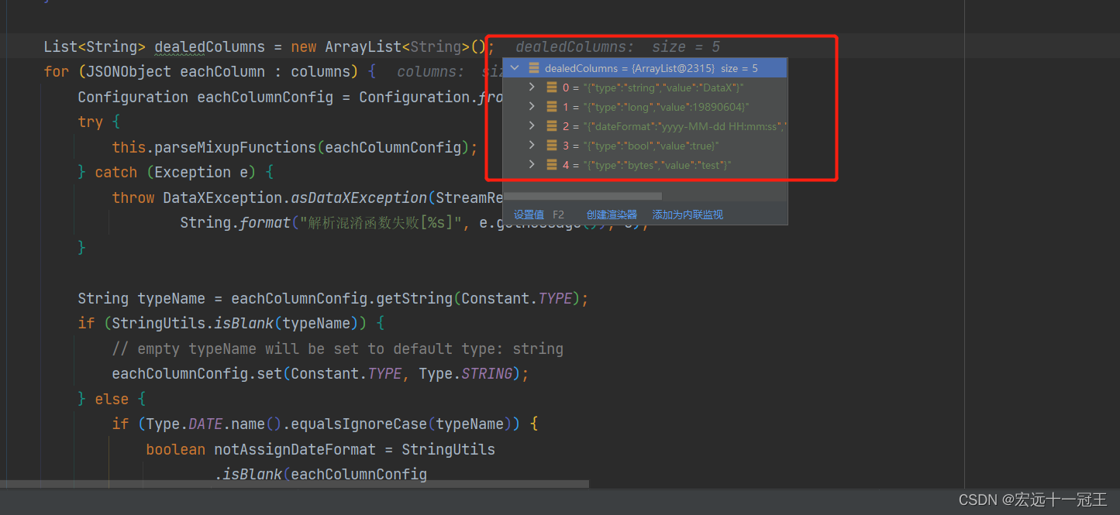Click the 'try' keyword
Viewport: 1120px width, 515px height.
[x=91, y=122]
